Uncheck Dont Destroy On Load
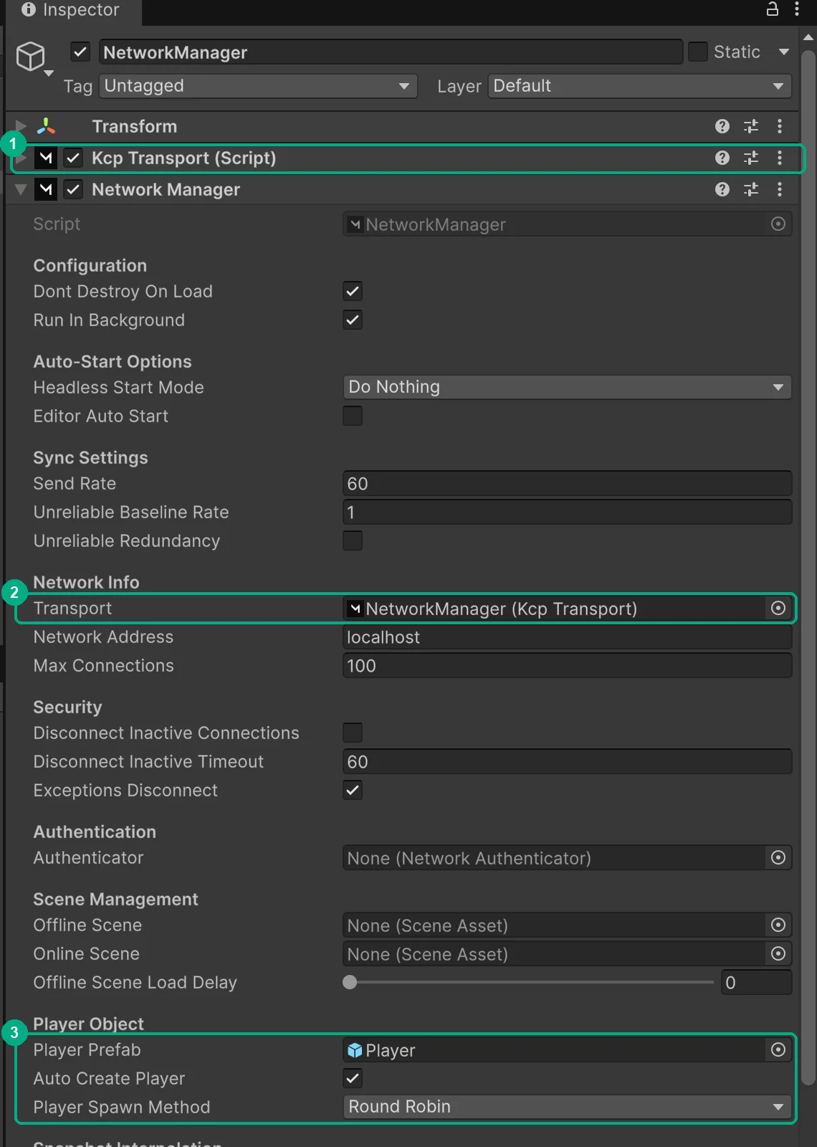The width and height of the screenshot is (817, 1147). point(353,291)
